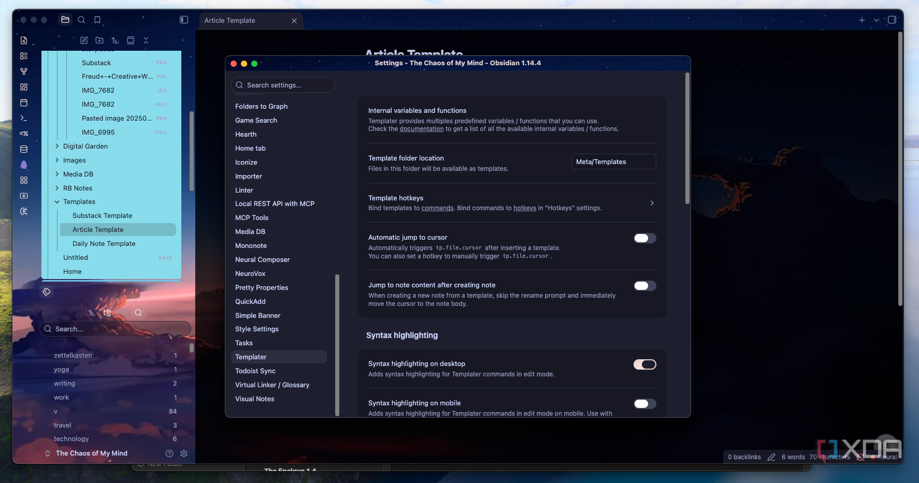Open the file explorer folder icon
The image size is (919, 483).
65,20
